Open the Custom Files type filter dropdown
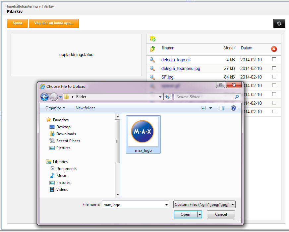 click(204, 204)
